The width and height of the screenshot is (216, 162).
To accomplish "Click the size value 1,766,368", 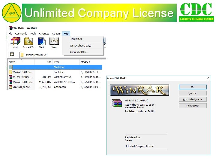I will 46,87.
